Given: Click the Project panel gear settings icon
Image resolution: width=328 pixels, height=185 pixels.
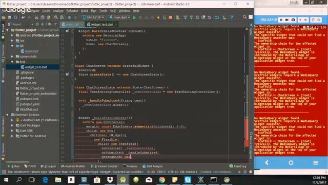Looking at the screenshot, I should 50,24.
